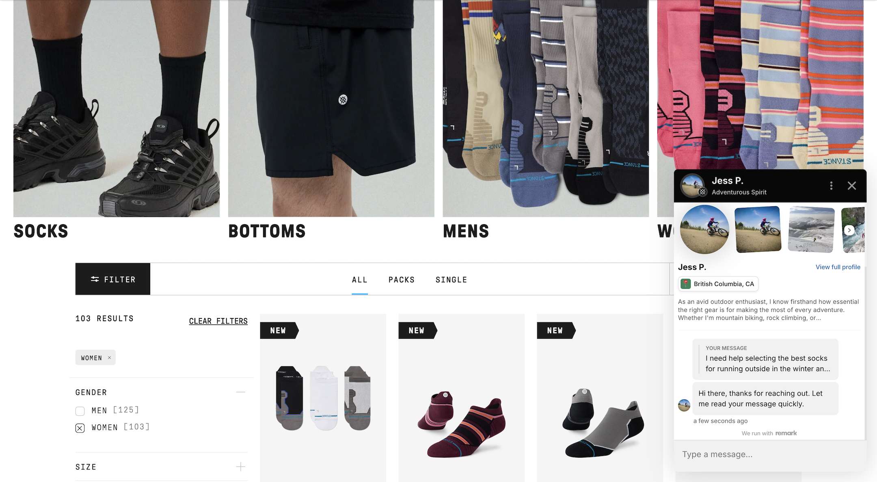Click CLEAR FILTERS link
This screenshot has width=877, height=482.
click(218, 321)
